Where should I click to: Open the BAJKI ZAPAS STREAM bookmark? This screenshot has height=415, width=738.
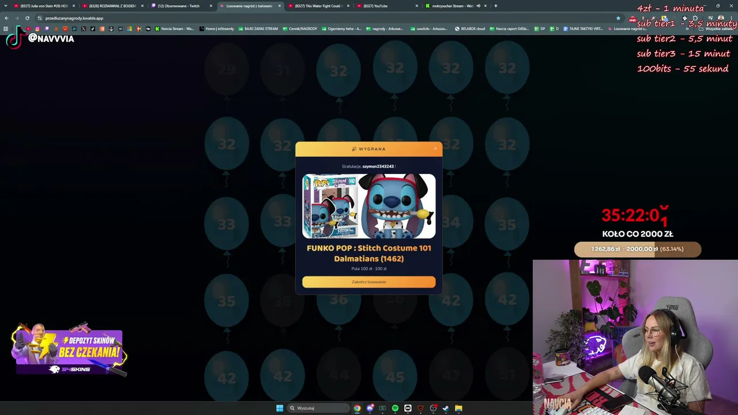pos(258,29)
